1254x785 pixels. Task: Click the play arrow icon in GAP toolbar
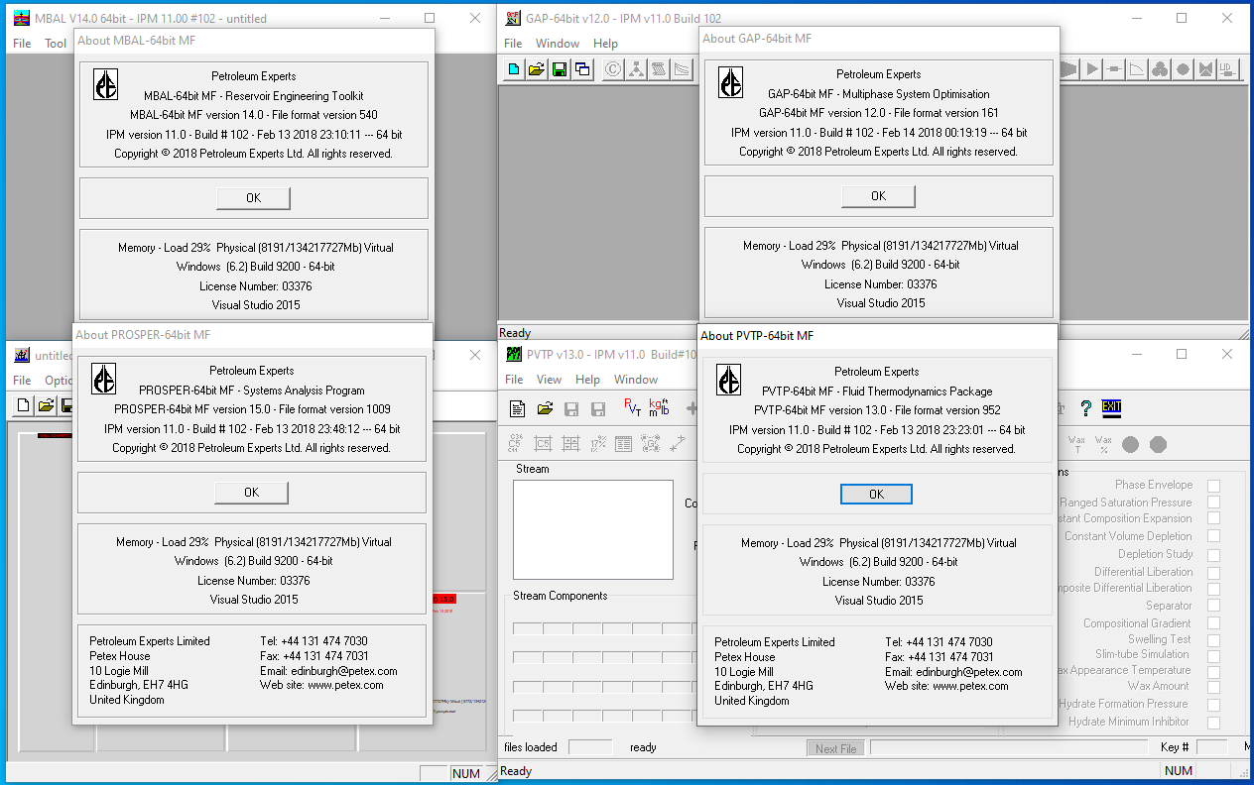(1092, 69)
